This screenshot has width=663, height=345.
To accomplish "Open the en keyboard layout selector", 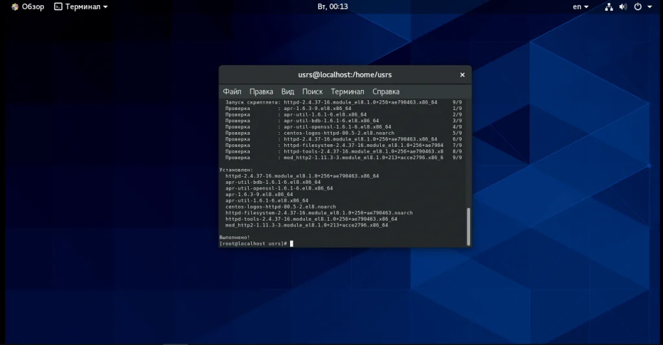I will pyautogui.click(x=580, y=6).
